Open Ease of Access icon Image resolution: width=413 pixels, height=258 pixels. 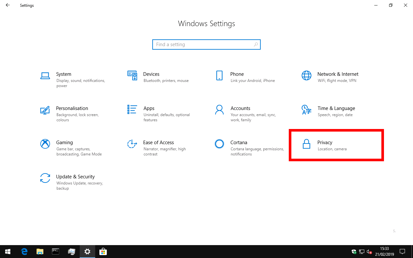tap(132, 144)
